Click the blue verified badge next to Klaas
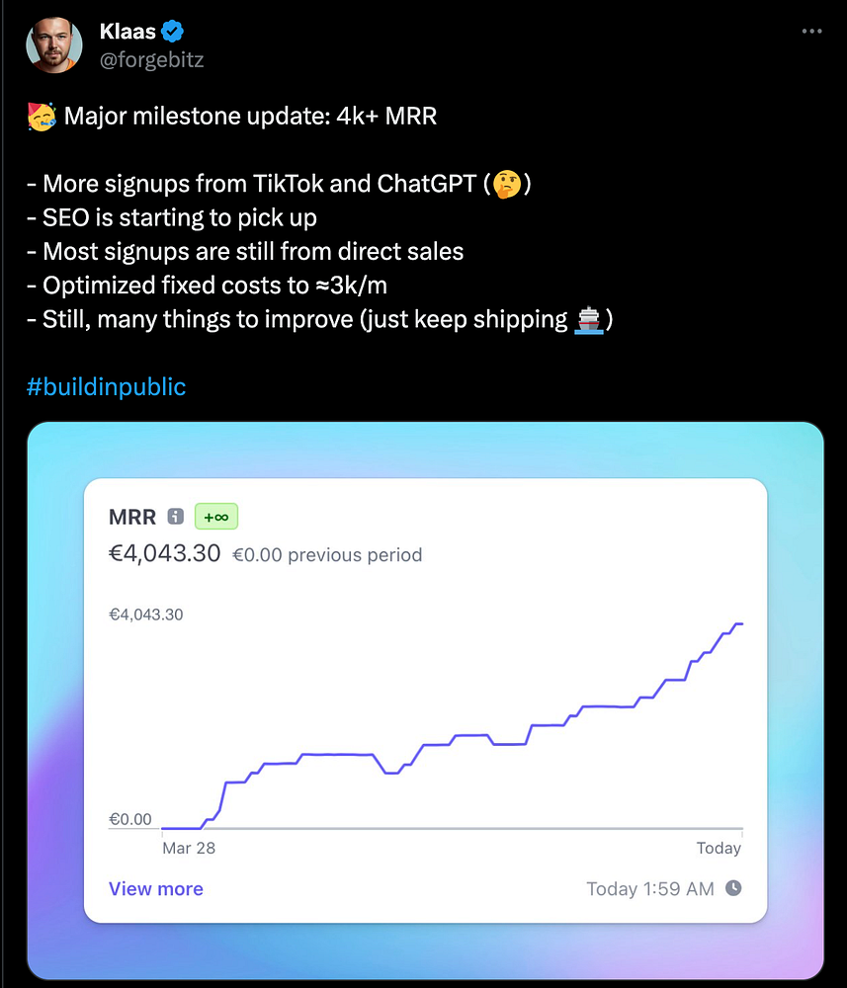 click(x=172, y=31)
